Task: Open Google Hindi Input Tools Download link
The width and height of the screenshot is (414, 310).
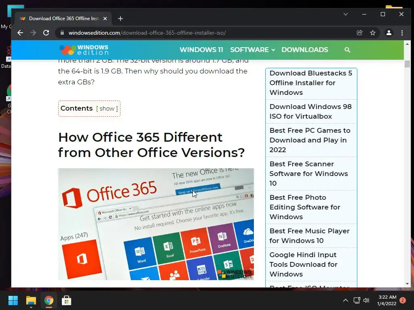Action: click(x=303, y=264)
